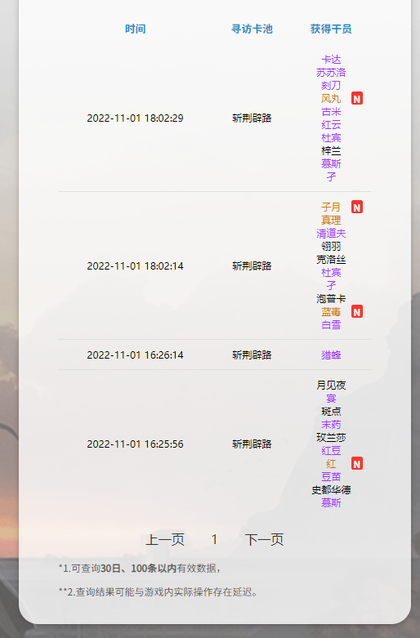Image resolution: width=420 pixels, height=638 pixels.
Task: Select timestamp 2022-11-01 16:26:14
Action: point(135,355)
